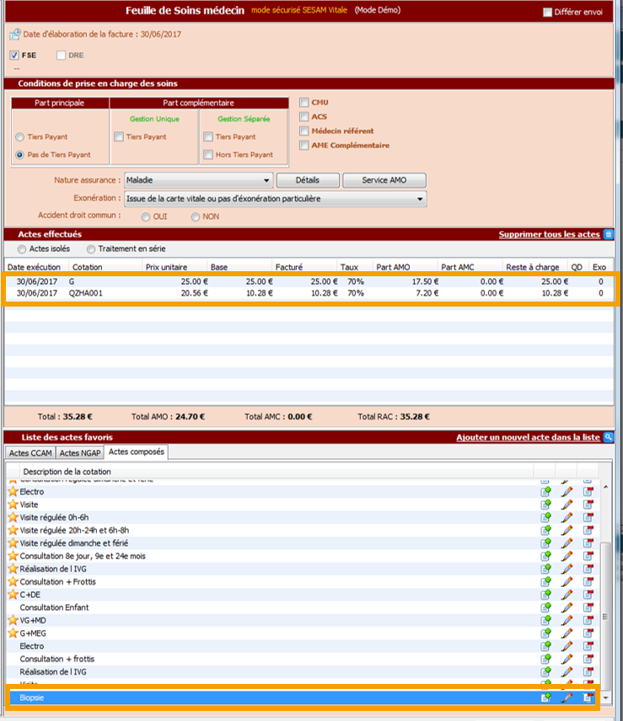The width and height of the screenshot is (623, 721).
Task: Choose NON for Accident droit commun
Action: 195,217
